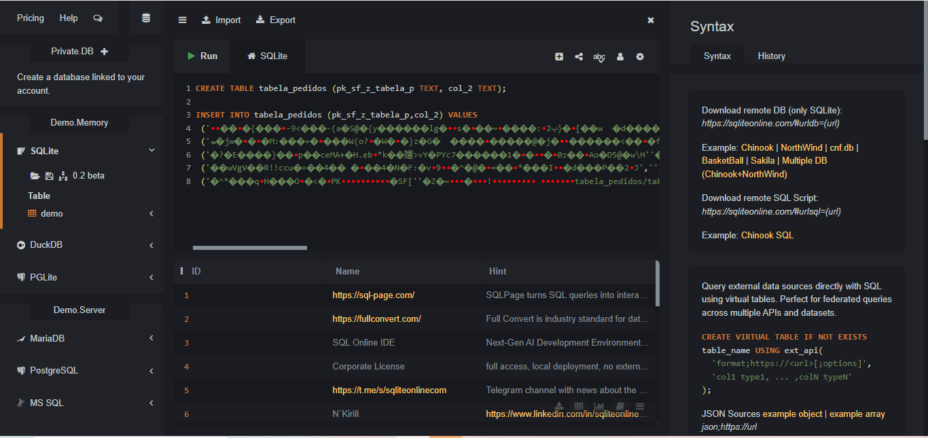The image size is (928, 438).
Task: Click the share icon in editor toolbar
Action: pyautogui.click(x=579, y=56)
